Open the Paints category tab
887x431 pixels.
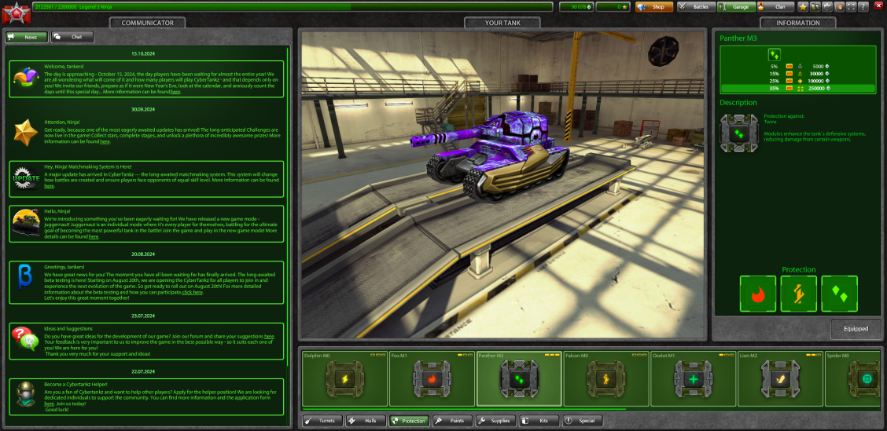click(x=451, y=421)
